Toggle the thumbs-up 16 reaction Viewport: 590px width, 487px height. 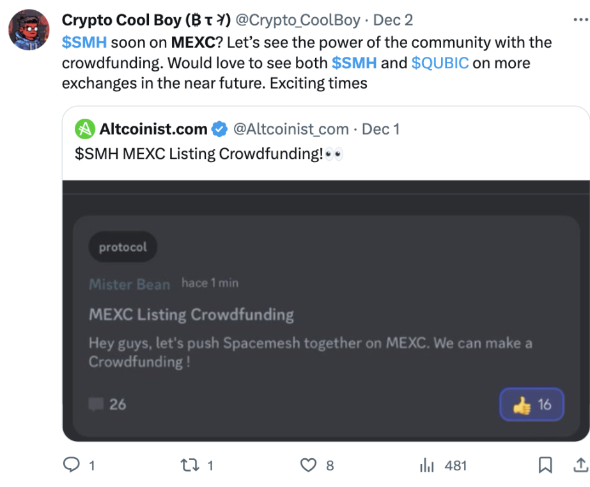point(531,405)
